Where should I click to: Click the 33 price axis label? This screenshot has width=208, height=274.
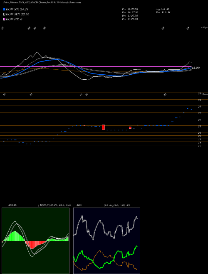[x=199, y=94]
